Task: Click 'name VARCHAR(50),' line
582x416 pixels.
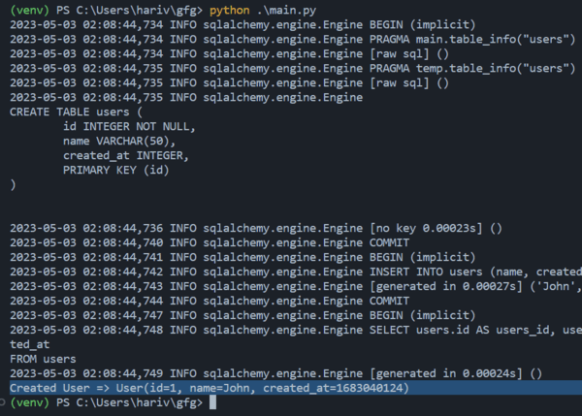Action: [x=119, y=141]
